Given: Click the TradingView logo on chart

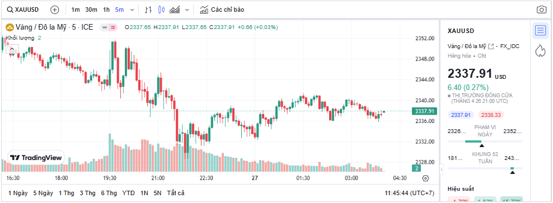Looking at the screenshot, I should coord(36,158).
